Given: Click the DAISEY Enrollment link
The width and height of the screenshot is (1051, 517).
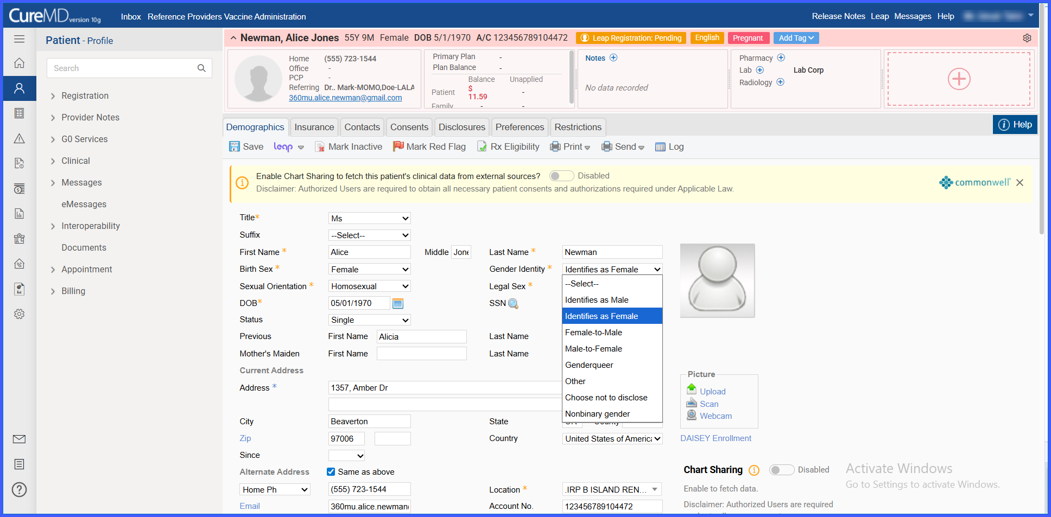Looking at the screenshot, I should pyautogui.click(x=716, y=438).
